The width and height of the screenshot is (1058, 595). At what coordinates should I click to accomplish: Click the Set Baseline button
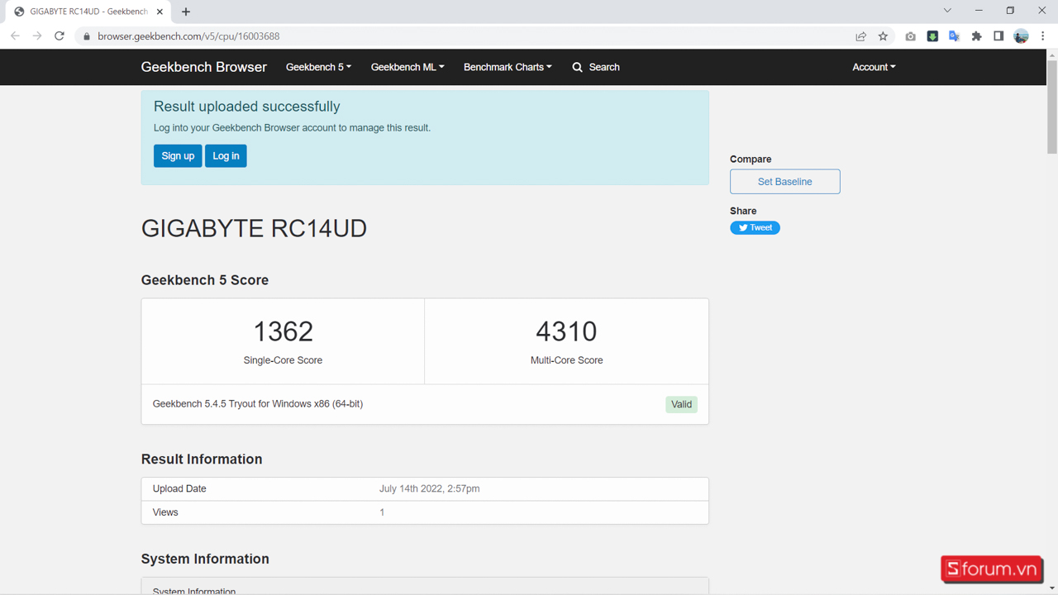(x=785, y=182)
